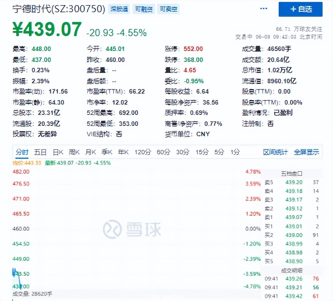Select the 1分 chart tab

point(235,152)
